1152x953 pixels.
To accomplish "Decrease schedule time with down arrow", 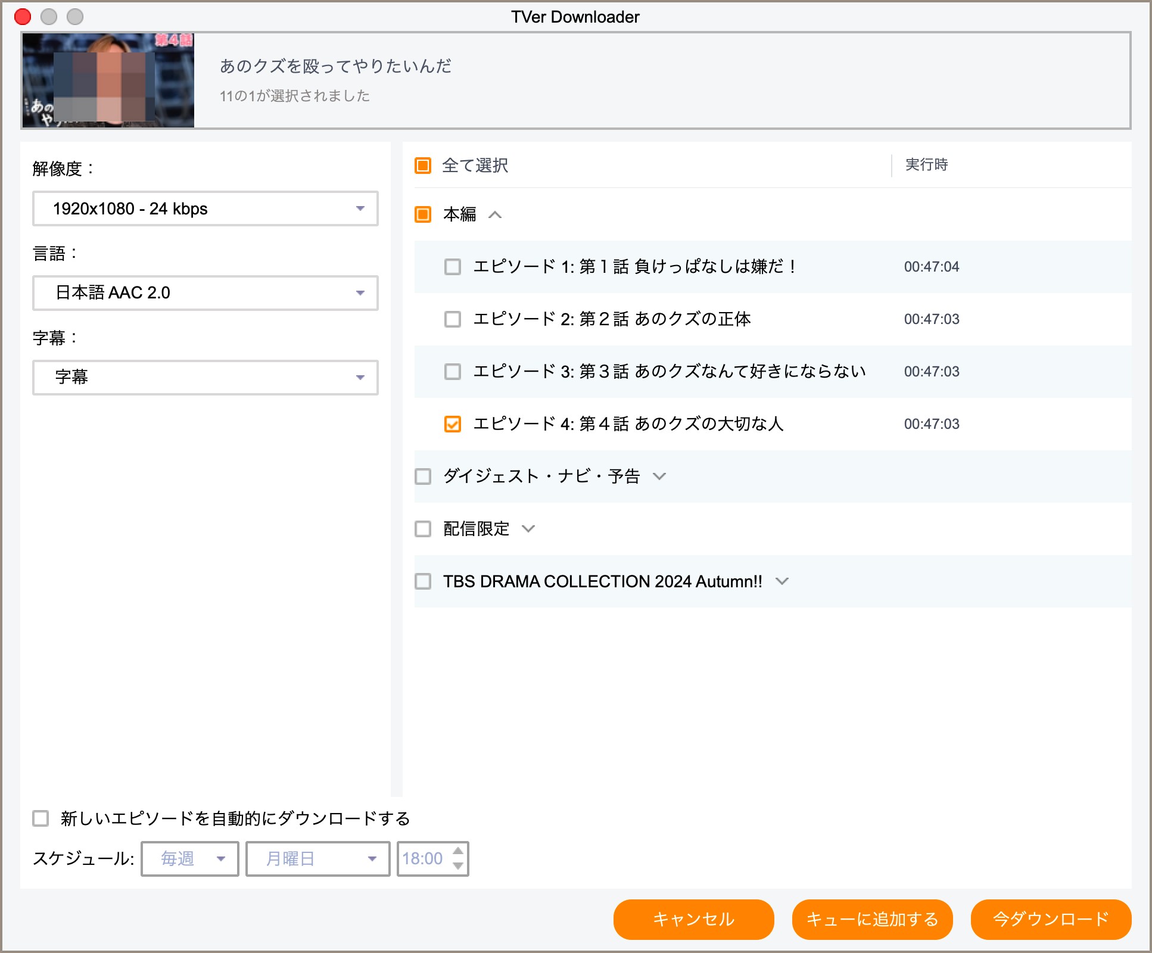I will click(x=458, y=866).
